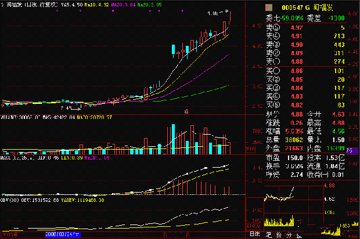Select the 卖③ price 4.90
Viewport: 360px width, 239px height.
pos(297,45)
